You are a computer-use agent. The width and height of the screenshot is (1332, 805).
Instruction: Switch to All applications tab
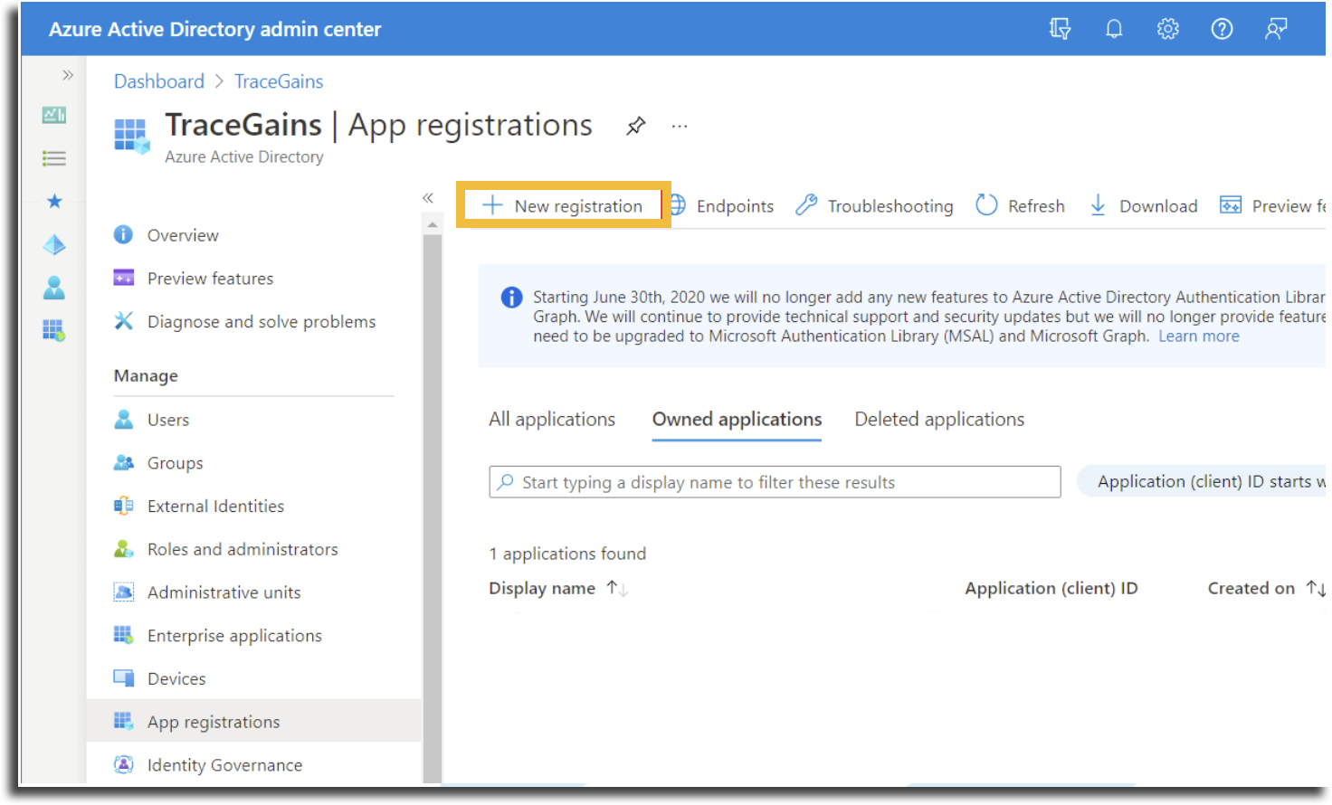click(552, 420)
